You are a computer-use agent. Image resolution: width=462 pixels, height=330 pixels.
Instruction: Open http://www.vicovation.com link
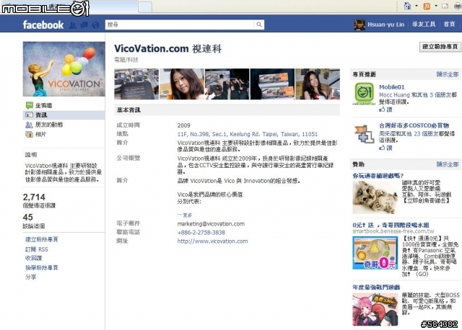pos(212,241)
